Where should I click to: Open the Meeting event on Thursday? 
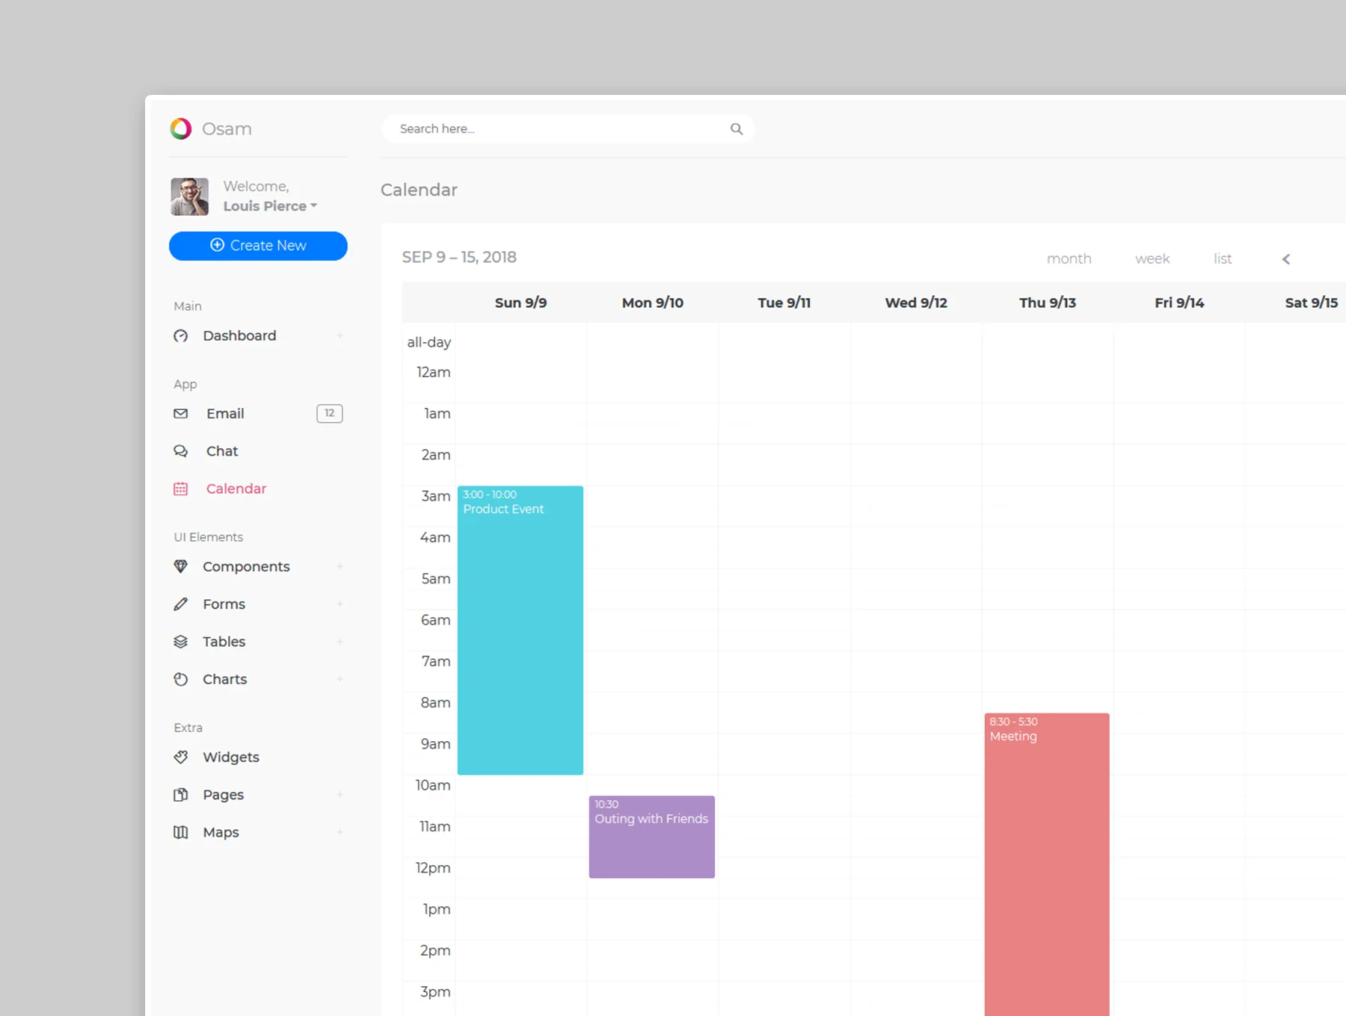1047,864
